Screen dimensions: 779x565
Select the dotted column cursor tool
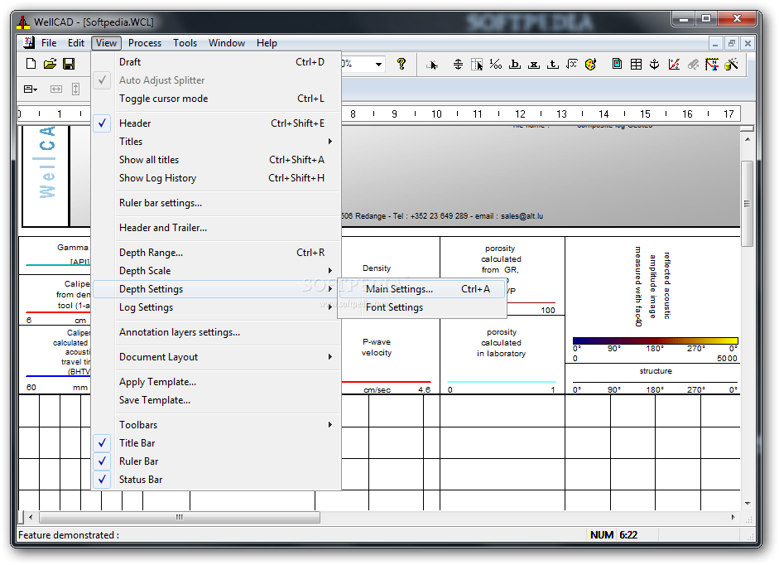click(477, 64)
